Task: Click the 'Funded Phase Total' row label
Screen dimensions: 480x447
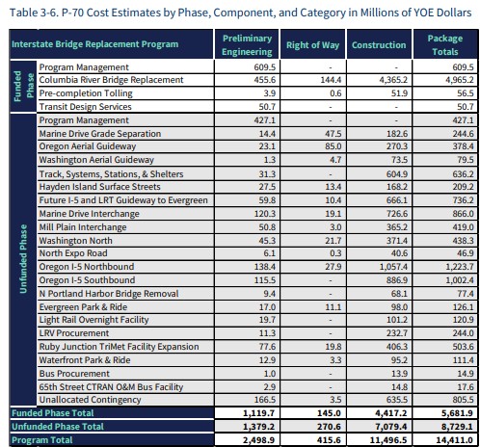Action: (x=52, y=413)
